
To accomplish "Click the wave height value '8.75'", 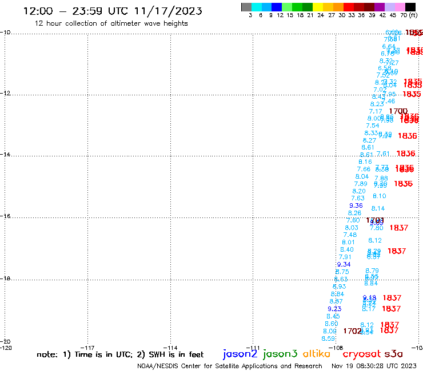I will 342,272.
